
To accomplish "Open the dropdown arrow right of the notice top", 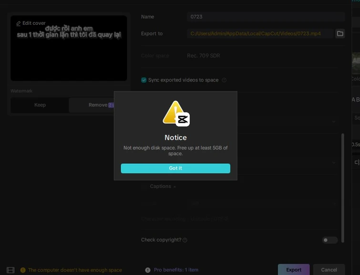I will pos(334,121).
